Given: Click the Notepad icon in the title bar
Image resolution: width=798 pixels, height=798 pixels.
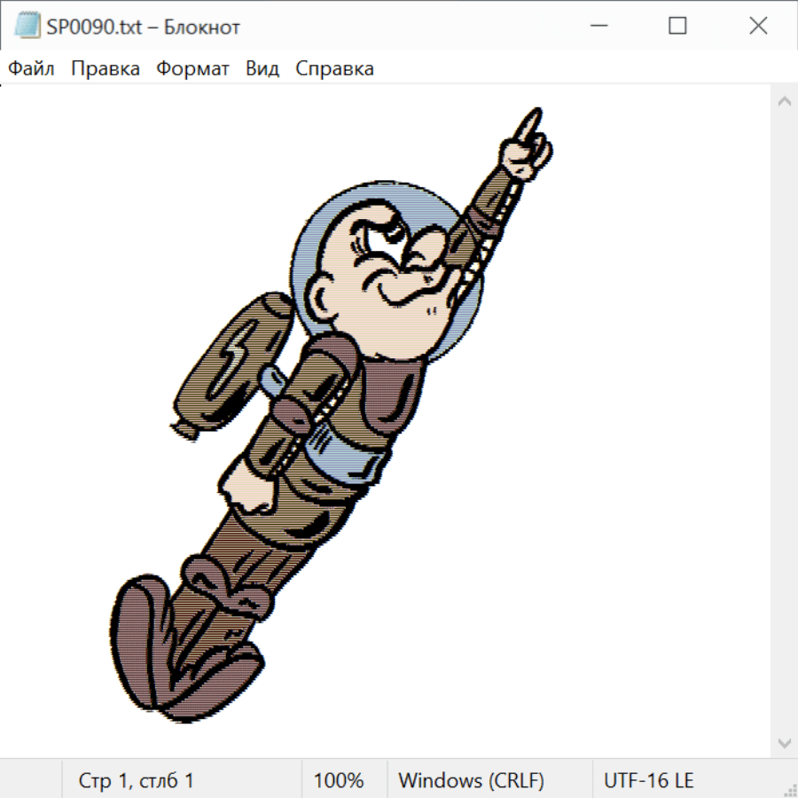Looking at the screenshot, I should coord(27,27).
